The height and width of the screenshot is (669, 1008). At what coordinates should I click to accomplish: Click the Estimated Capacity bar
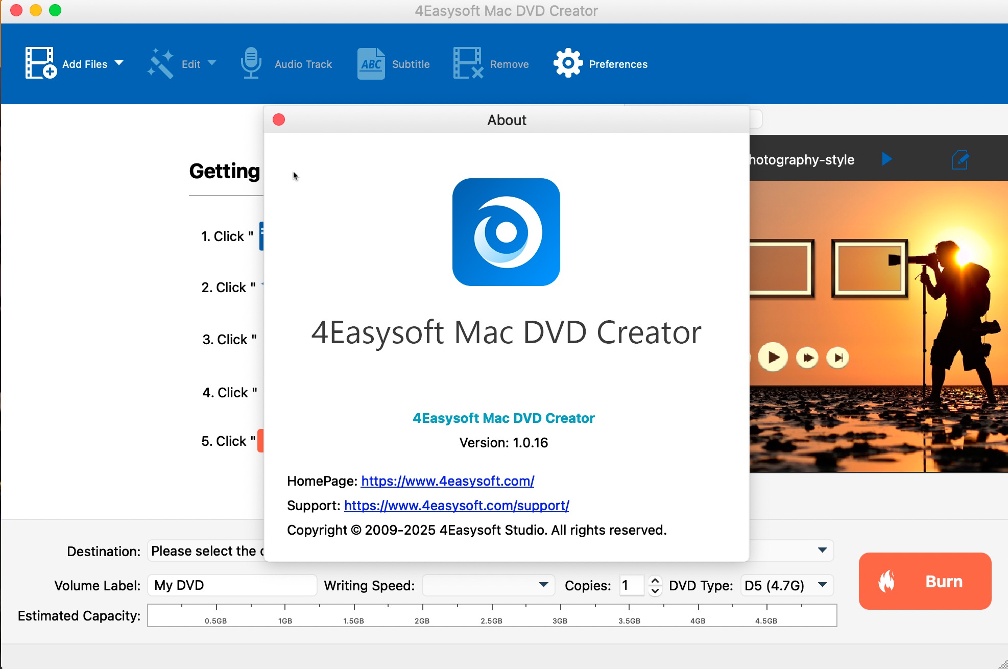click(x=492, y=615)
